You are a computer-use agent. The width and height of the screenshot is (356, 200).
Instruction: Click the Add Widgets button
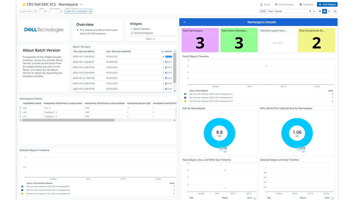pos(327,4)
